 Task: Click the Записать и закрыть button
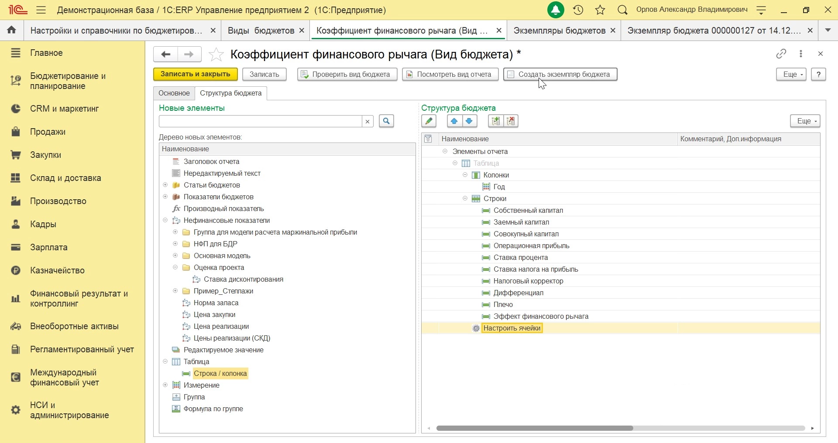(196, 75)
